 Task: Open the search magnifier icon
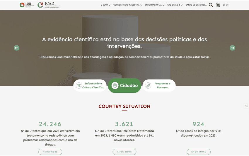211,5
